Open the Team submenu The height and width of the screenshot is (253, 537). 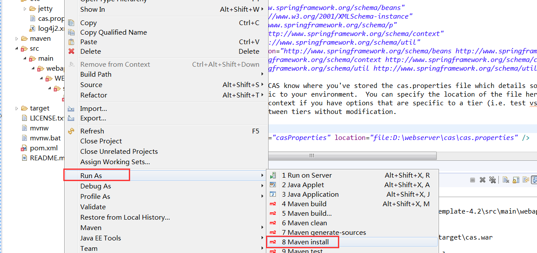pos(166,249)
